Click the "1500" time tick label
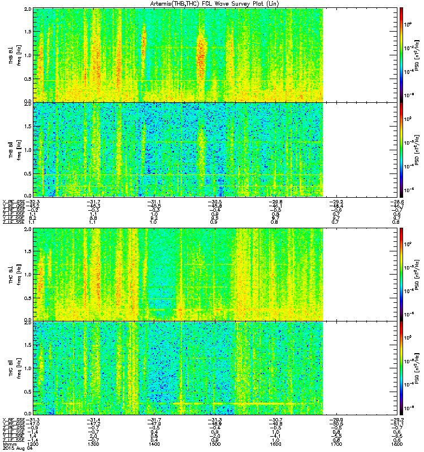Image resolution: width=424 pixels, height=452 pixels. pyautogui.click(x=215, y=444)
